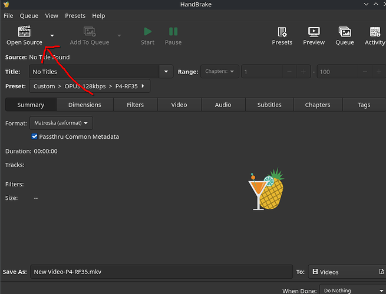Viewport: 386px width, 294px height.
Task: Open the File menu
Action: [8, 16]
